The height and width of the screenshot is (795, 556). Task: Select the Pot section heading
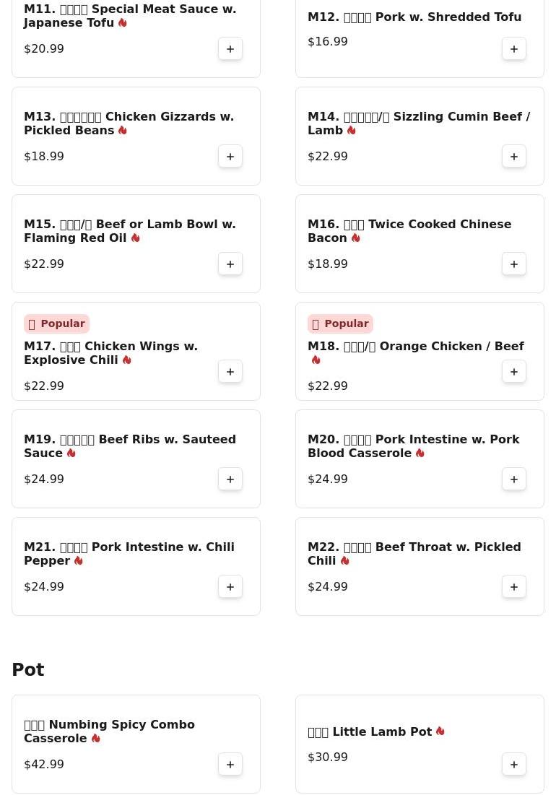click(x=28, y=670)
